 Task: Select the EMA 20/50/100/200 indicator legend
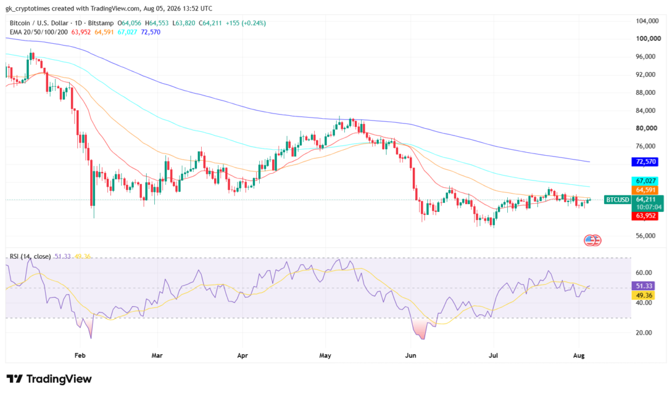39,32
